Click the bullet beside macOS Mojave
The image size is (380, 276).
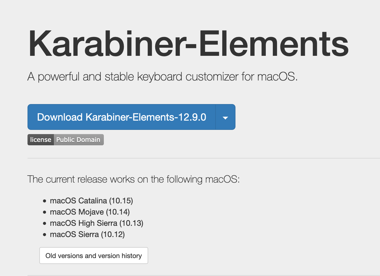[x=44, y=212]
